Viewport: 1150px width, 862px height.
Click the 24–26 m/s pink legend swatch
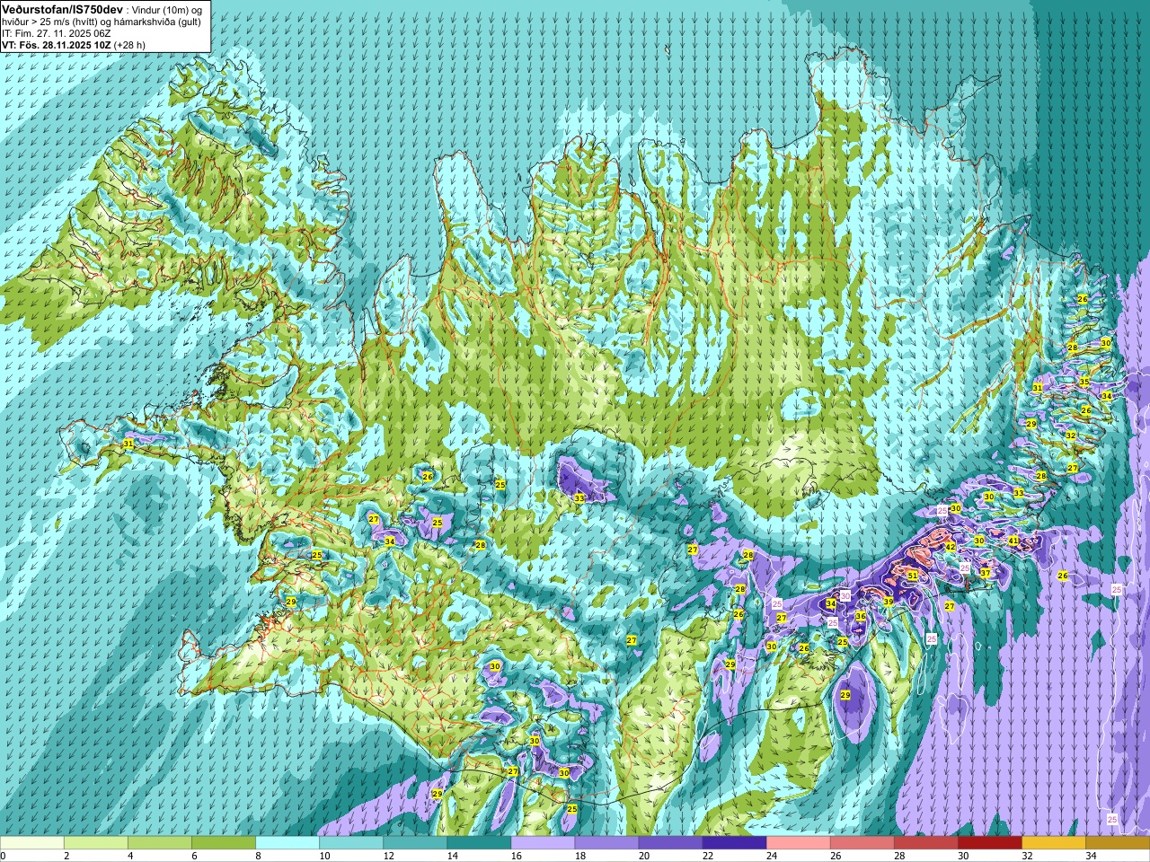click(798, 843)
